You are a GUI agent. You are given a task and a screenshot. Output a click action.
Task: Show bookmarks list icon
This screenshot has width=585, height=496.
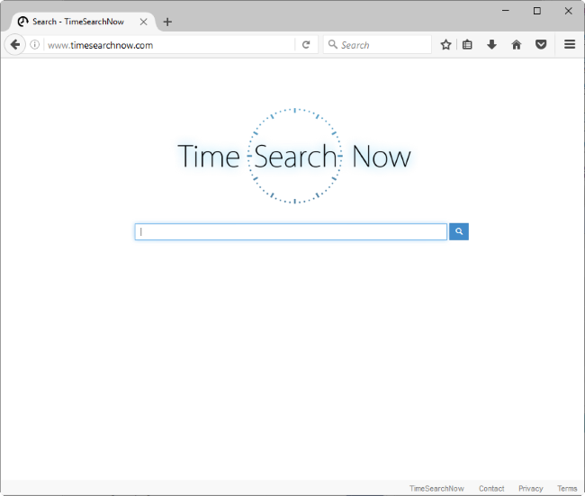467,45
